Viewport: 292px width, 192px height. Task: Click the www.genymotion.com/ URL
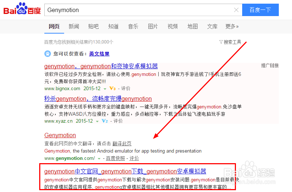70,158
